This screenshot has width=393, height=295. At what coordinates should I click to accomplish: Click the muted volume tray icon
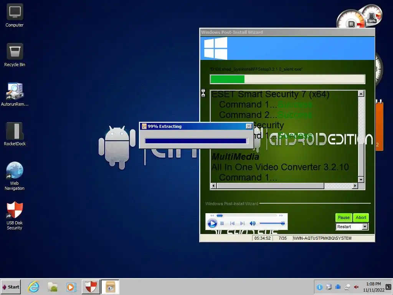pos(356,287)
